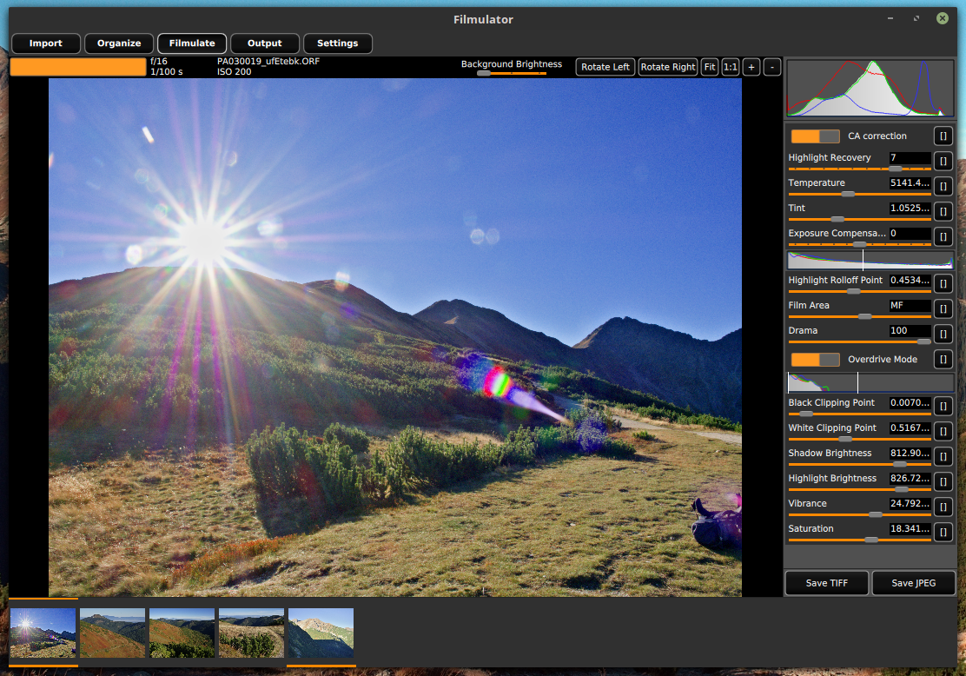Reset Exposure Compensation with bracket button
Viewport: 966px width, 676px height.
(x=943, y=237)
